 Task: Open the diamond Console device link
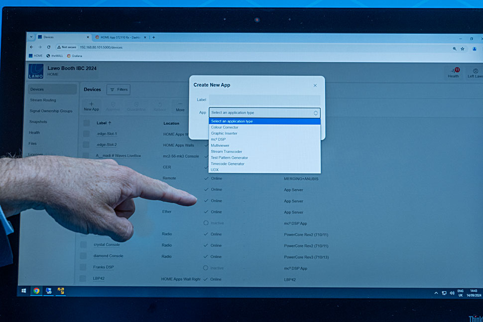pos(108,256)
